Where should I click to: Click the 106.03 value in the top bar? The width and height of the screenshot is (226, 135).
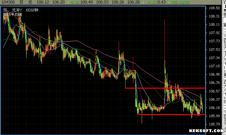tap(102, 2)
